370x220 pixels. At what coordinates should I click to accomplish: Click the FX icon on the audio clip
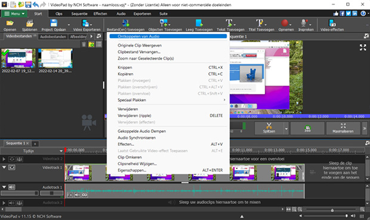(x=70, y=195)
